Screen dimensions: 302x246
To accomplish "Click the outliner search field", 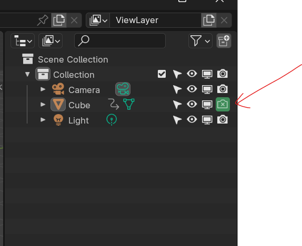I will (120, 40).
